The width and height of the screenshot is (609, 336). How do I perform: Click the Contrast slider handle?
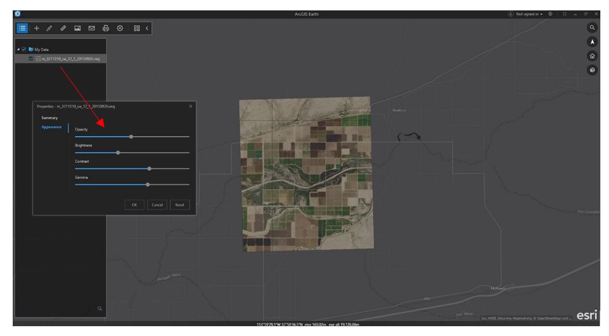tap(150, 169)
